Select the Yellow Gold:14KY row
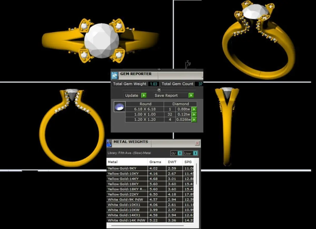Screen dimensions: 316x229 tap(150, 179)
